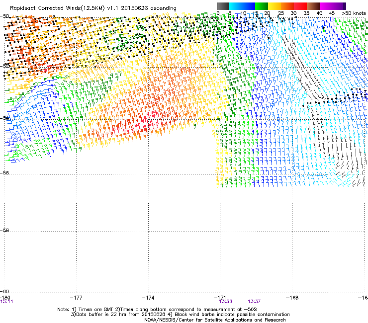Image resolution: width=368 pixels, height=323 pixels.
Task: Click the '-60' latitude axis label
Action: (x=4, y=291)
